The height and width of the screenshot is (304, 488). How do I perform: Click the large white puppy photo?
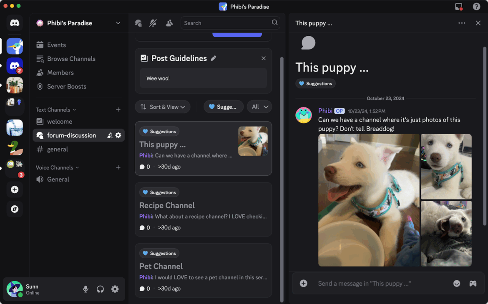[x=369, y=200]
